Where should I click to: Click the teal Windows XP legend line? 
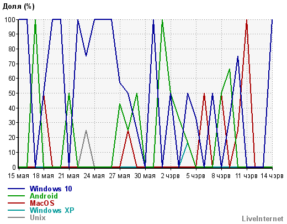(x=16, y=210)
